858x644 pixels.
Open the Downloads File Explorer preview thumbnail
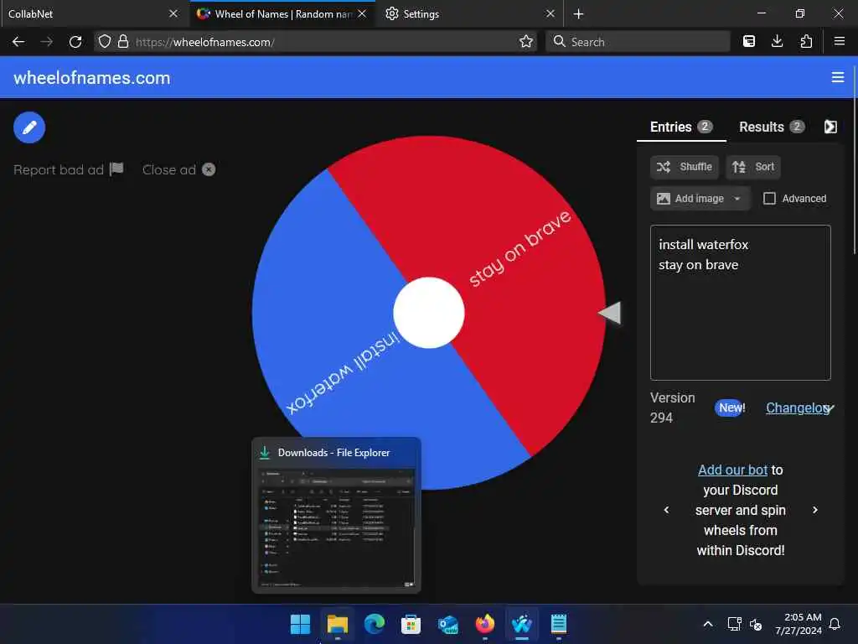click(x=336, y=515)
